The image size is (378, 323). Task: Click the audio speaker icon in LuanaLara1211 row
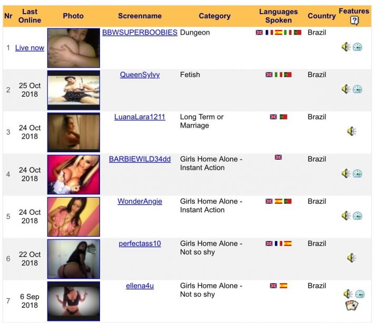(x=352, y=131)
